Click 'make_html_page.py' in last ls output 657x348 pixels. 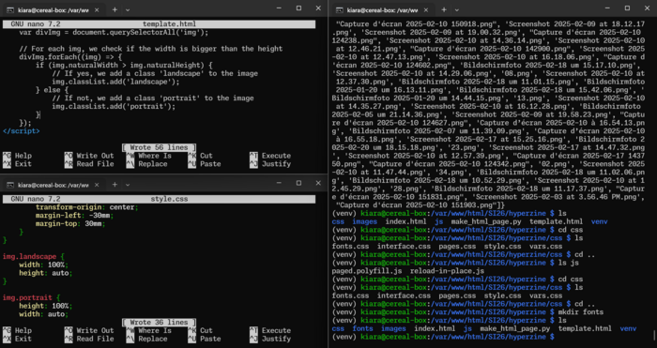point(515,328)
